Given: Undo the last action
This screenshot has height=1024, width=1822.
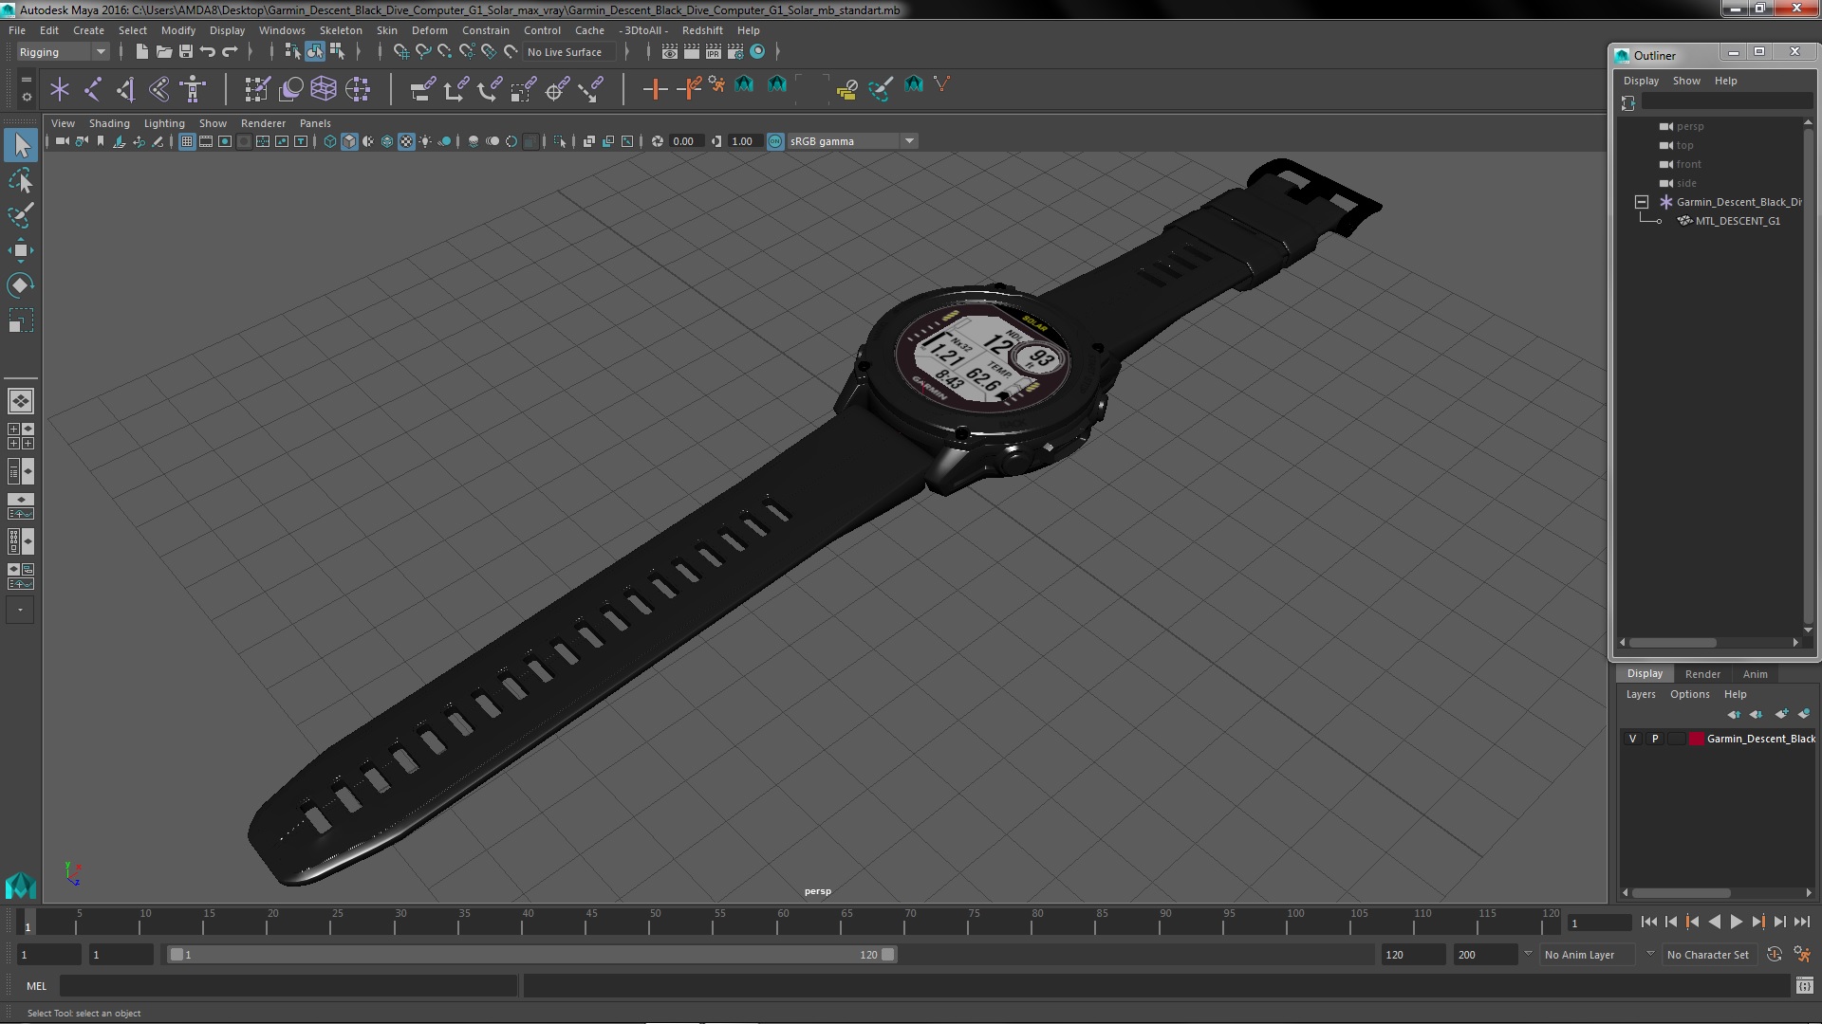Looking at the screenshot, I should [208, 52].
